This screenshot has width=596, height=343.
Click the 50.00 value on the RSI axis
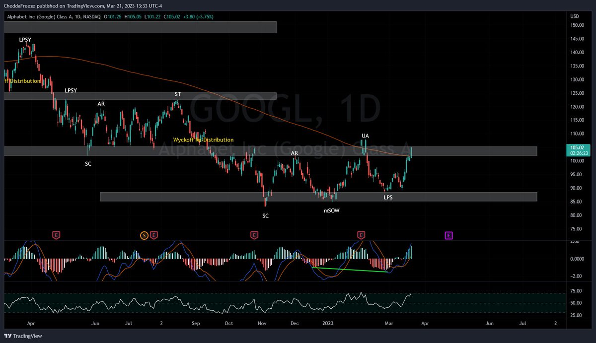576,303
